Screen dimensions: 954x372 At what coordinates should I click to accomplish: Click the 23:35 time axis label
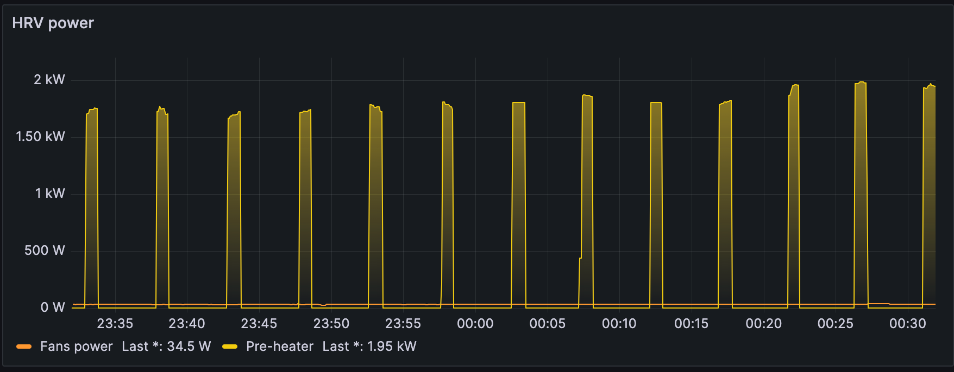(115, 324)
